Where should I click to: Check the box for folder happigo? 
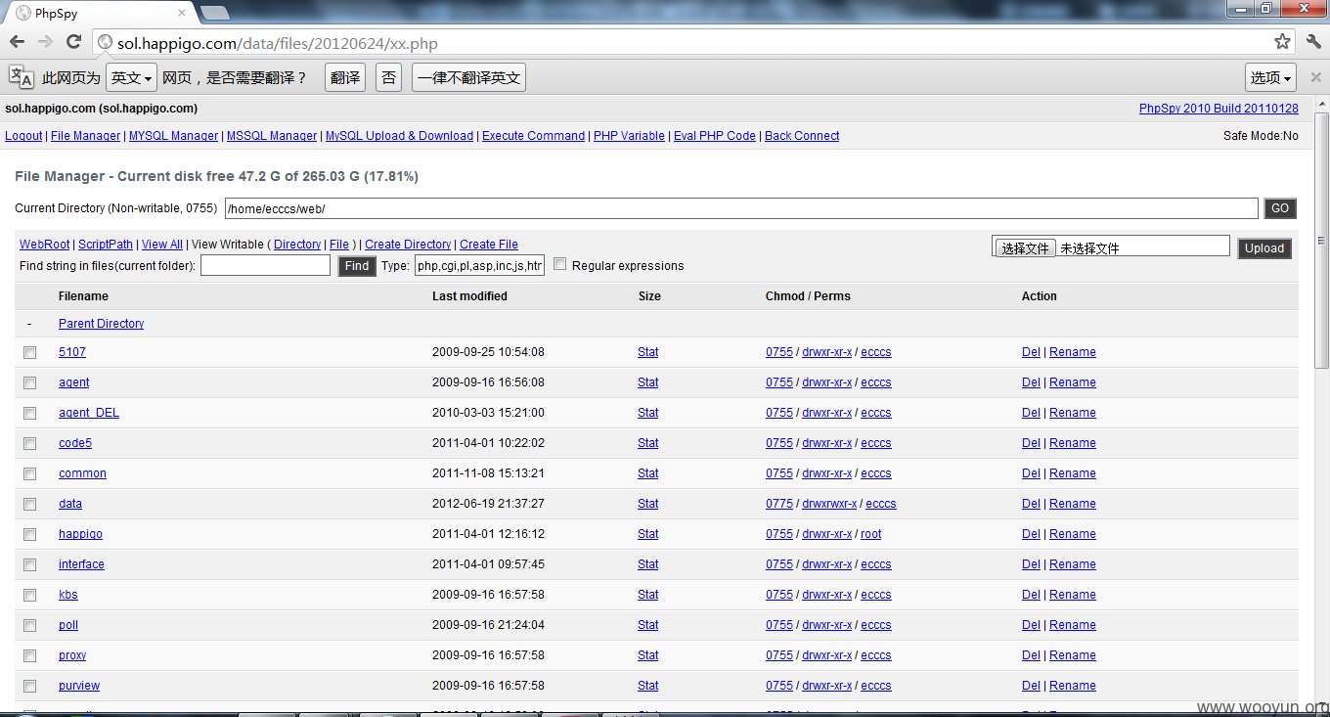click(x=30, y=534)
